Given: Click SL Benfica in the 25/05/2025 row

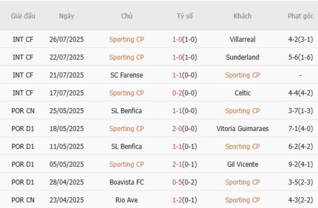Looking at the screenshot, I should (x=126, y=111).
